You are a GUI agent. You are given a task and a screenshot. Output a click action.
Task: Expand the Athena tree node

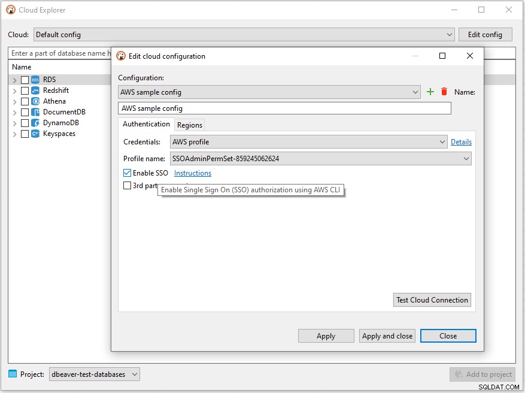point(14,101)
